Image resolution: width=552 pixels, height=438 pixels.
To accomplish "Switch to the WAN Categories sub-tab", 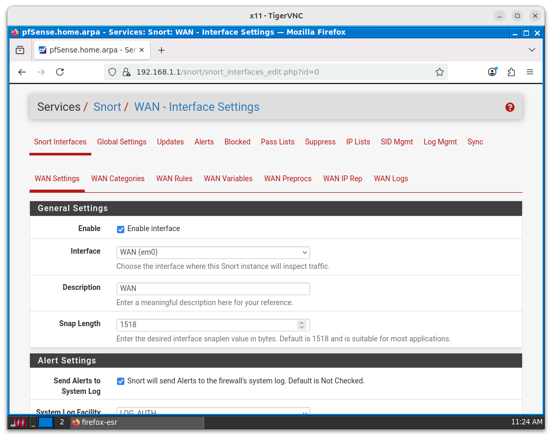I will 118,179.
